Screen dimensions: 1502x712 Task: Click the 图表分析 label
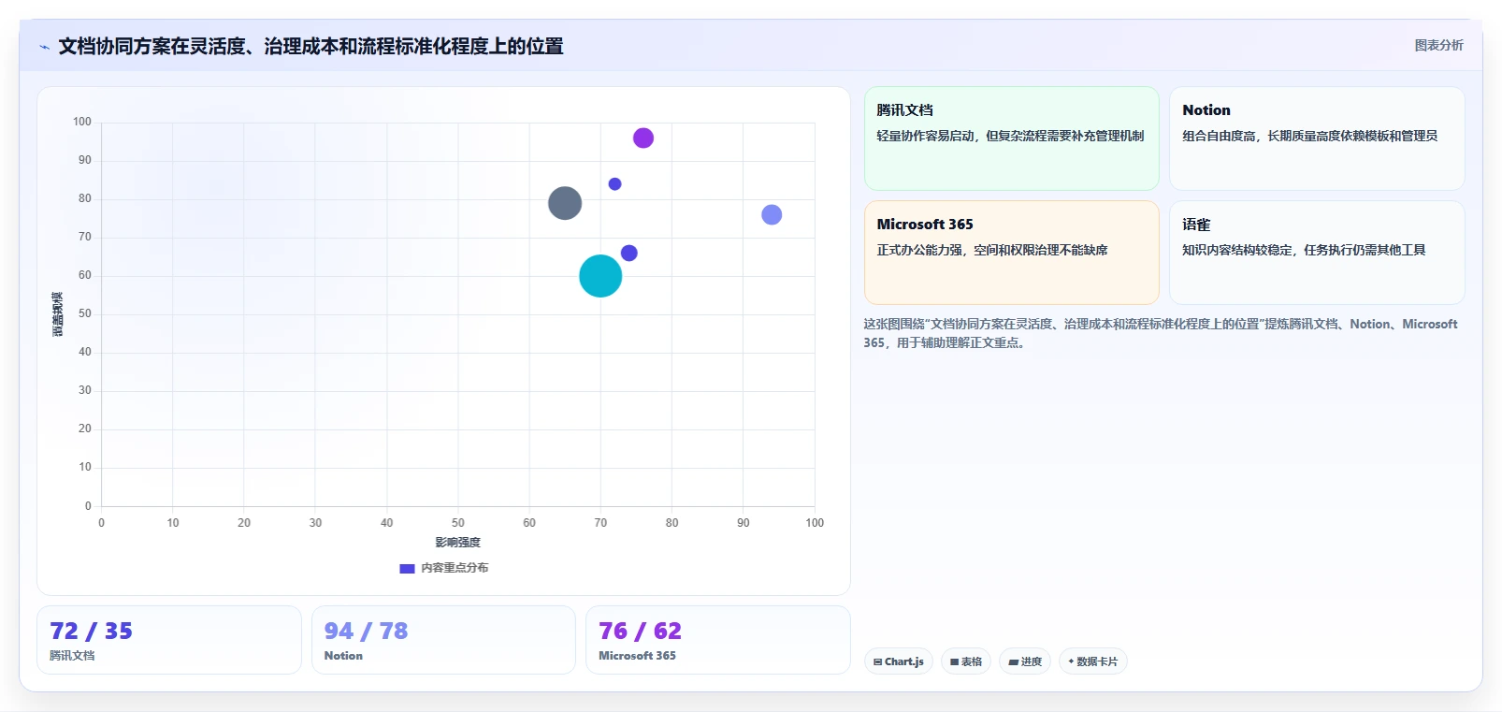(x=1438, y=45)
